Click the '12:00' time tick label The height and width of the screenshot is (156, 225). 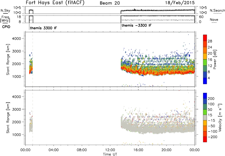(x=110, y=150)
